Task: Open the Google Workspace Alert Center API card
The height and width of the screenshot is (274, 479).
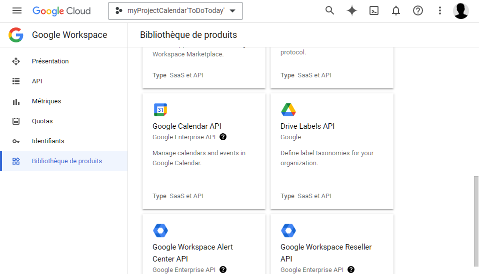Action: tap(204, 244)
